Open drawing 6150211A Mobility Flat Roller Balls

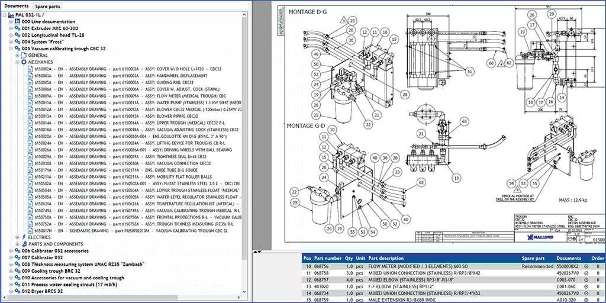click(x=124, y=176)
